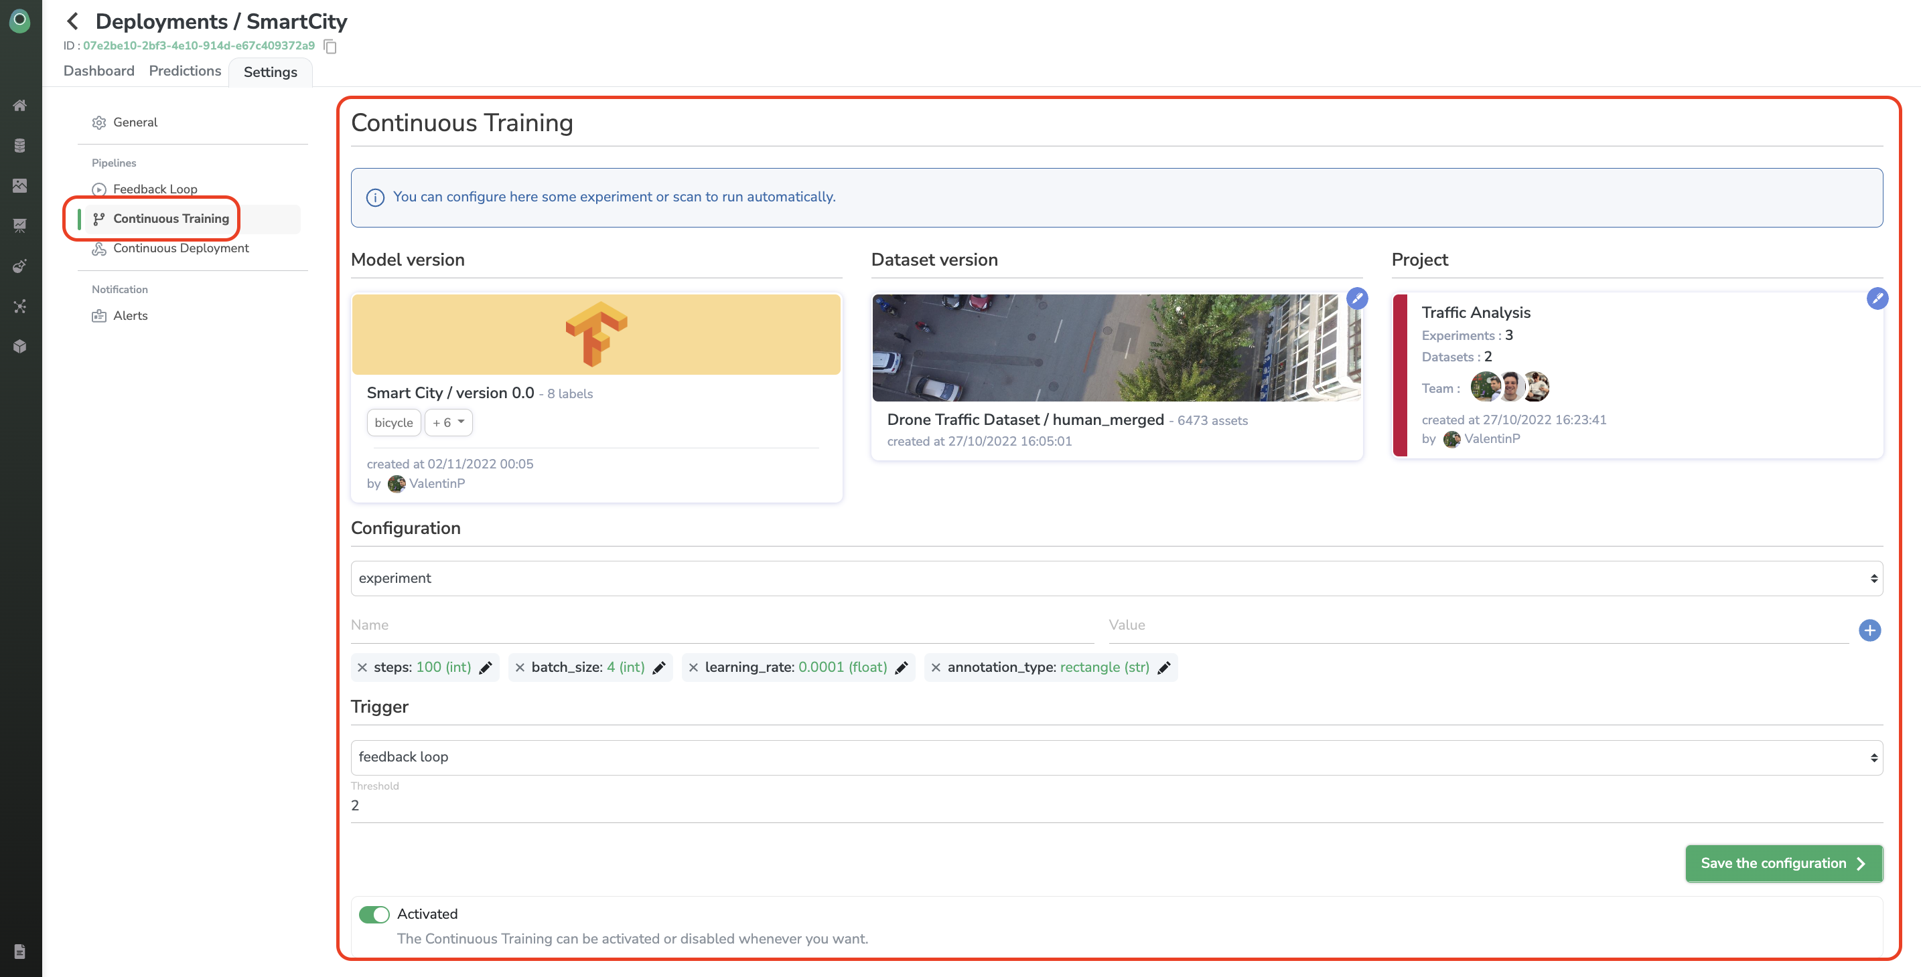Viewport: 1921px width, 977px height.
Task: Remove the batch_size parameter
Action: coord(520,668)
